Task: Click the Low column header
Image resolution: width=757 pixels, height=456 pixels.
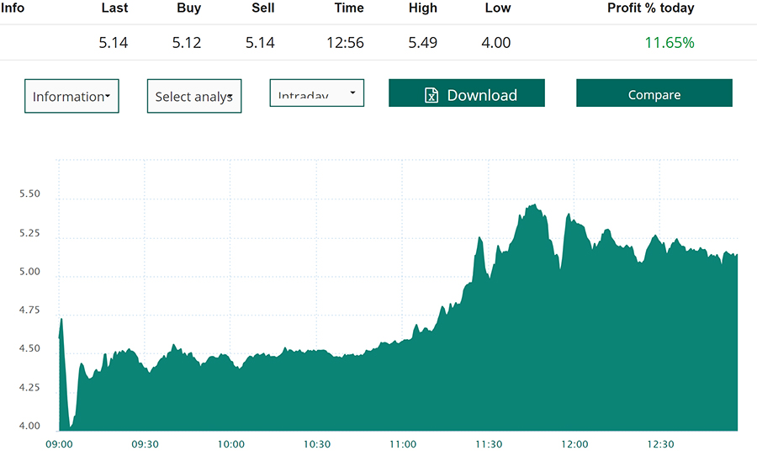Action: point(497,8)
